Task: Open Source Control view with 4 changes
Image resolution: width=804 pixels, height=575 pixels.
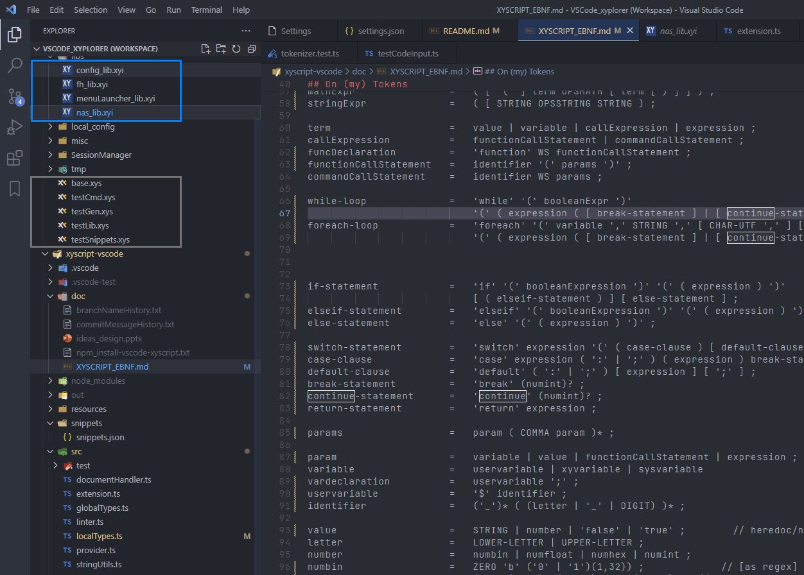Action: coord(15,96)
